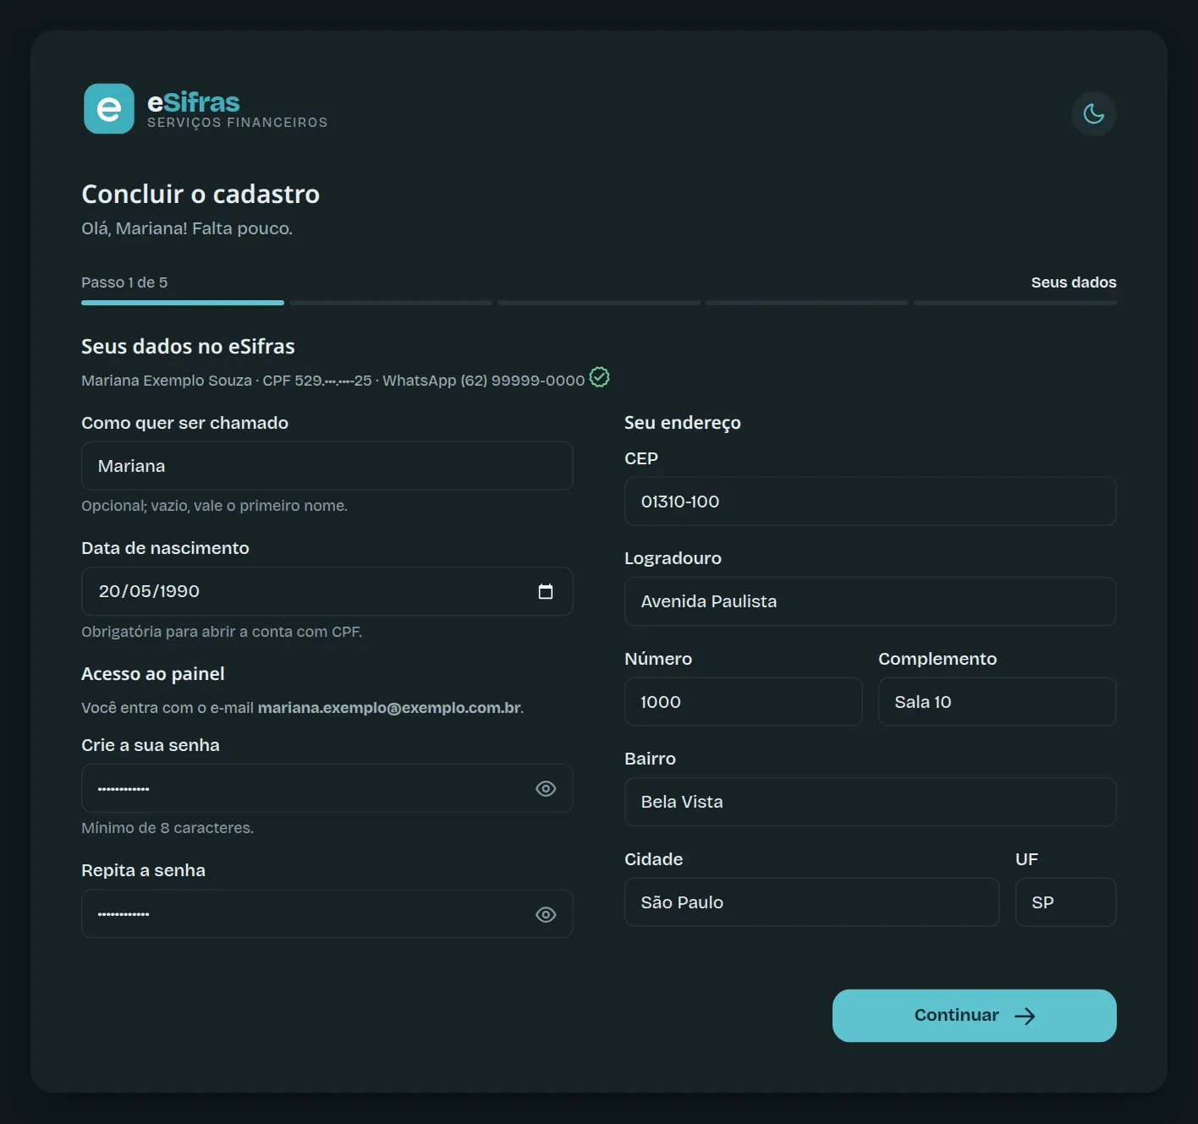Screen dimensions: 1198x1124
Task: Edit the Cidade field
Action: click(x=812, y=902)
